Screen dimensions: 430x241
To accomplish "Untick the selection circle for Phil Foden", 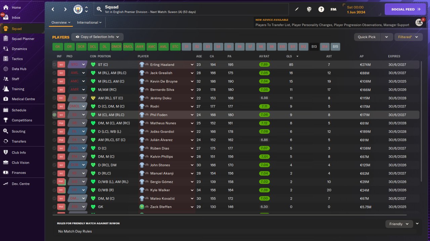I will (54, 115).
